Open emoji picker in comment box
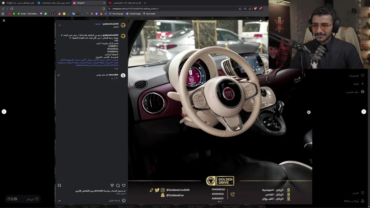 click(x=124, y=200)
